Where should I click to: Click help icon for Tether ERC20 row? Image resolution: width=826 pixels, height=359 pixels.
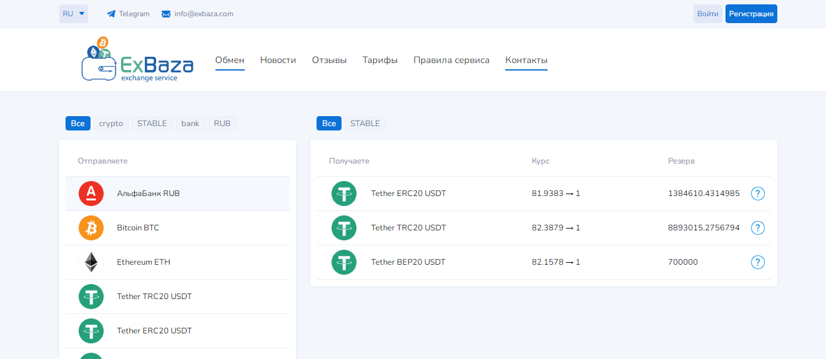[758, 194]
